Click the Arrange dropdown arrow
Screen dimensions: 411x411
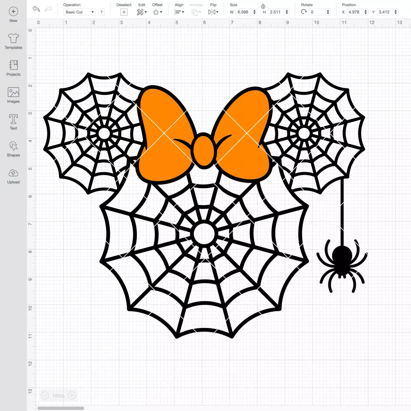tap(200, 12)
